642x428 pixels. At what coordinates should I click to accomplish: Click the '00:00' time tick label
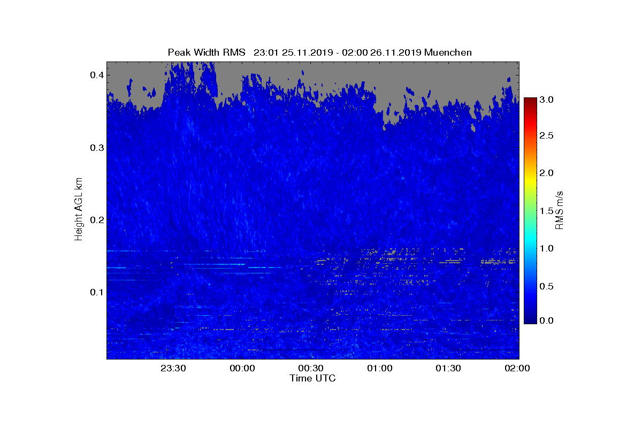(242, 368)
